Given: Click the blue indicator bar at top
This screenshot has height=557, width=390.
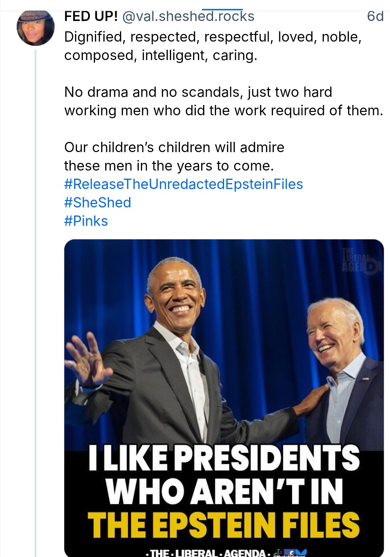Looking at the screenshot, I should click(223, 9).
